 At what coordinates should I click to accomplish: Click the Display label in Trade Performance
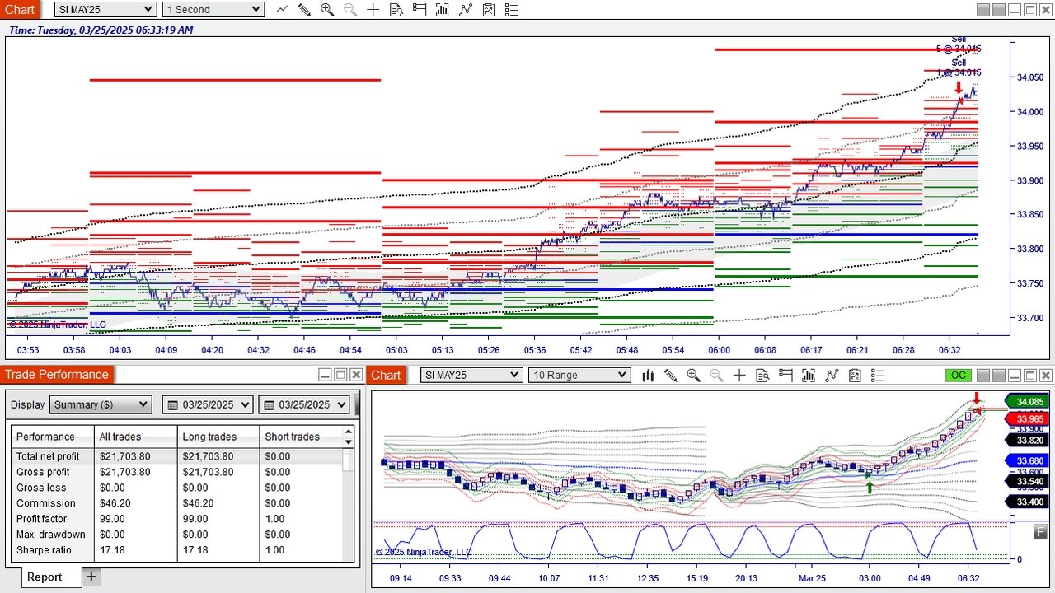(28, 405)
